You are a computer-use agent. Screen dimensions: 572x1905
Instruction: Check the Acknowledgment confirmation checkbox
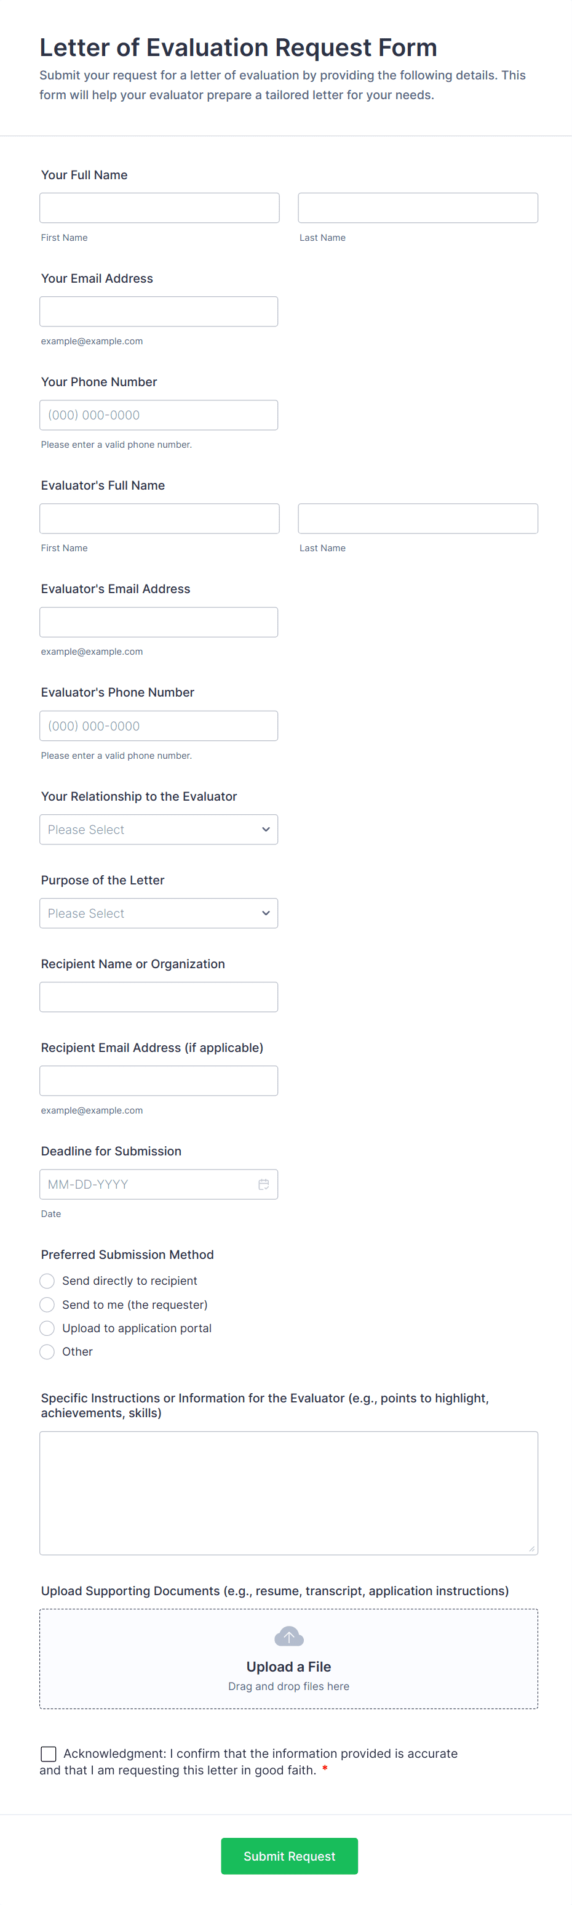pos(49,1753)
